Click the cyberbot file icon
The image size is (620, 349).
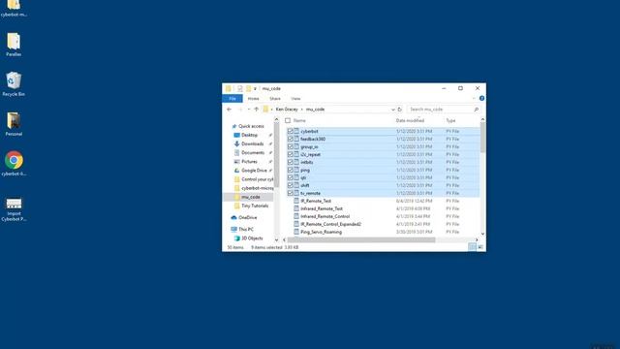coord(296,131)
